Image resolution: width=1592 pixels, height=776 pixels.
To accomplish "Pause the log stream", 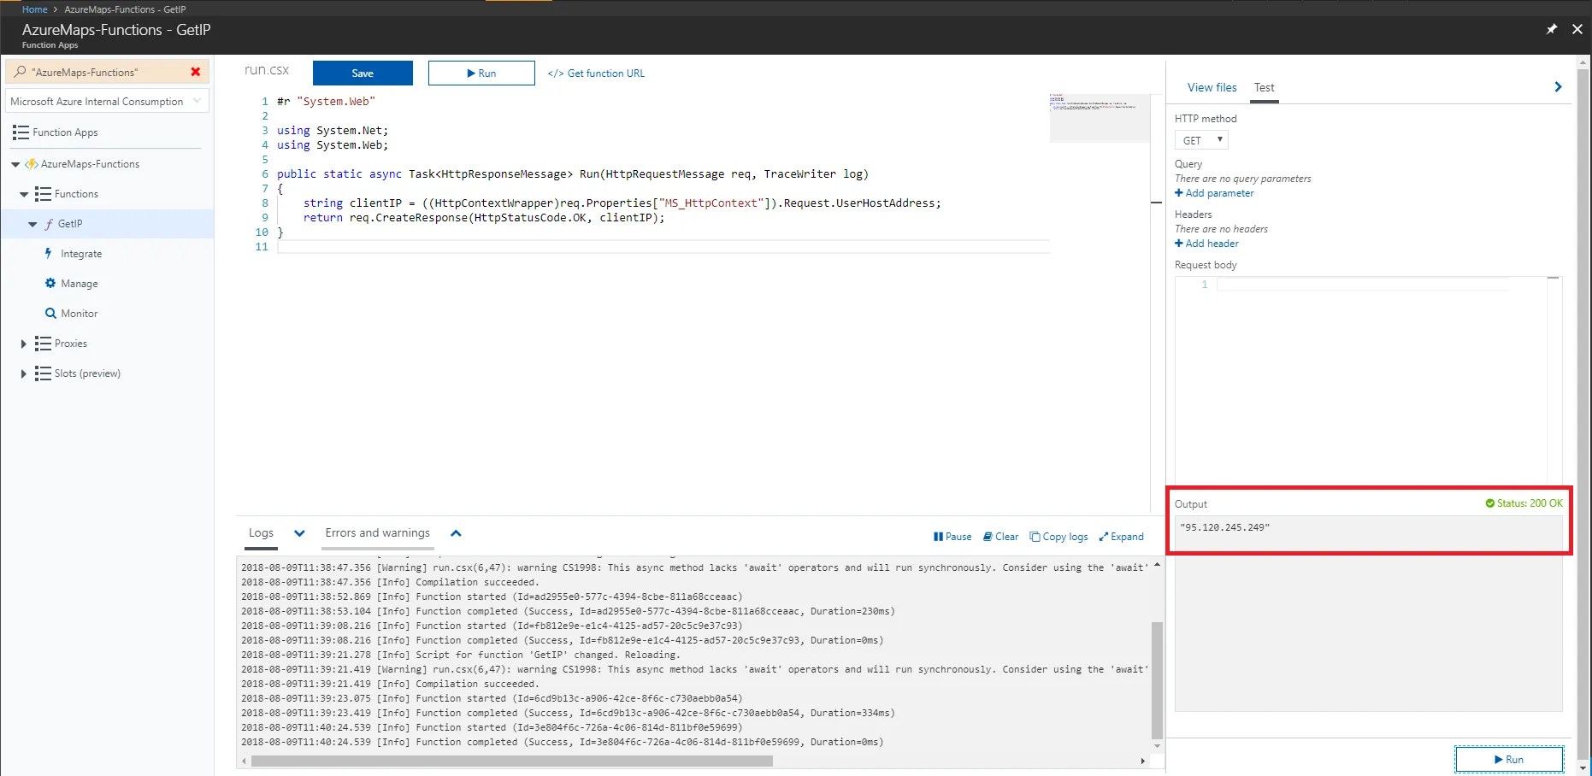I will 952,537.
